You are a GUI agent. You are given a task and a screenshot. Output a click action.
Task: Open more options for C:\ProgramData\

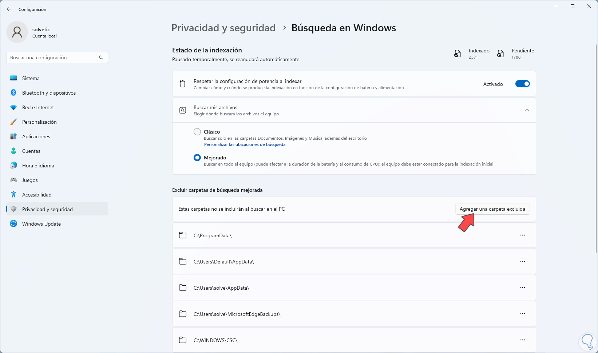pyautogui.click(x=522, y=235)
